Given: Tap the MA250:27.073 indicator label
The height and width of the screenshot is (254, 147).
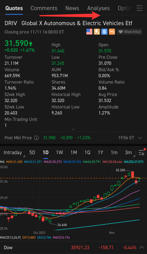Looking at the screenshot, I should coord(134,162).
